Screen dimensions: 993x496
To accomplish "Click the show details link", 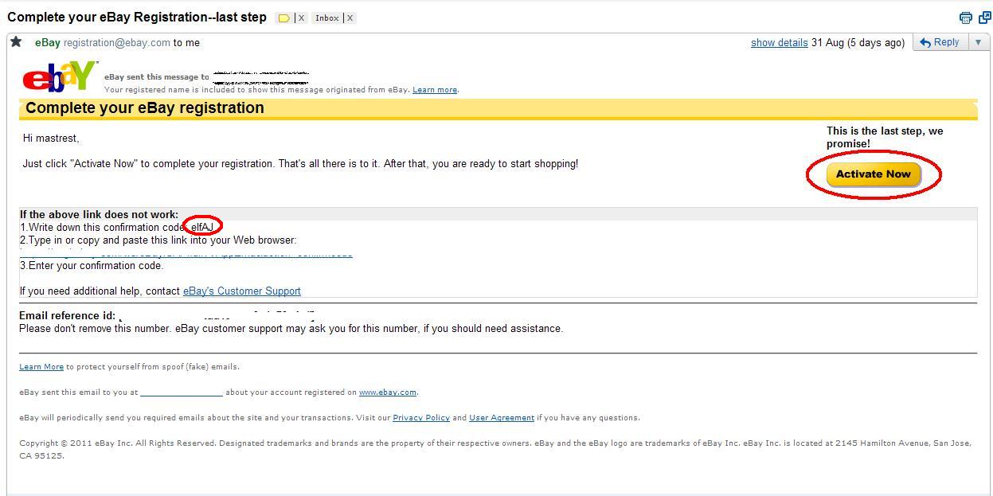I will pyautogui.click(x=779, y=43).
